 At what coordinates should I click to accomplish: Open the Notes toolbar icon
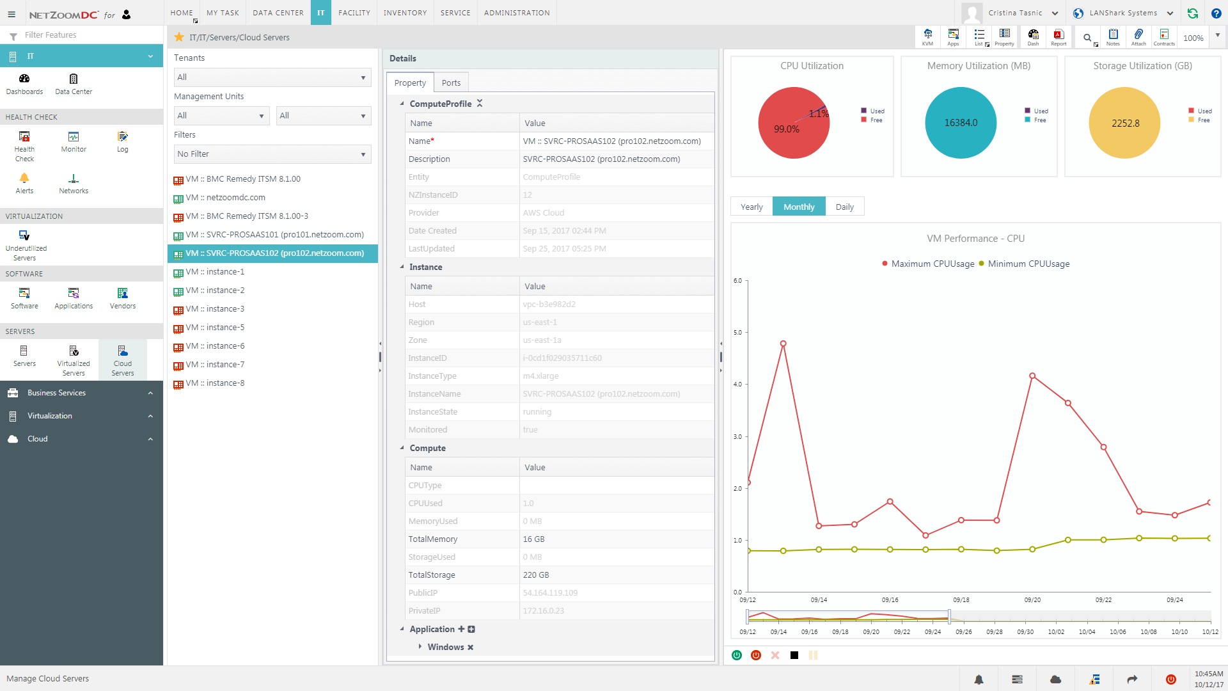click(1113, 37)
